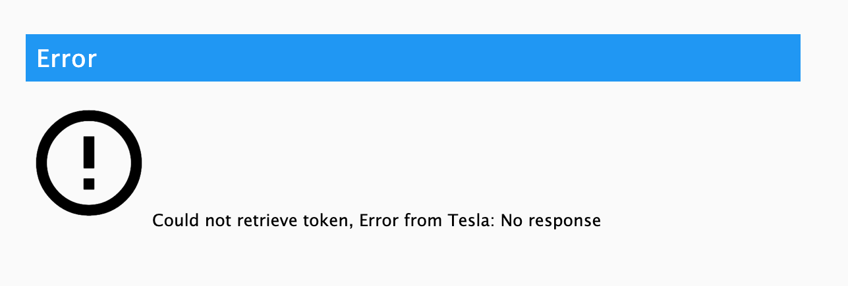Click the "No response" text
The height and width of the screenshot is (286, 848).
(x=551, y=221)
